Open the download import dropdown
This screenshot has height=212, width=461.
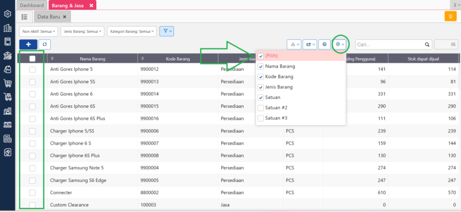point(294,44)
